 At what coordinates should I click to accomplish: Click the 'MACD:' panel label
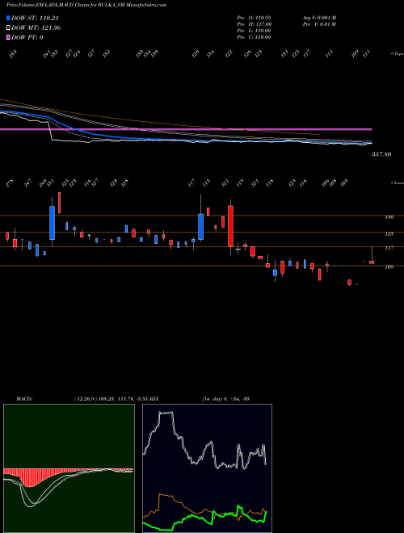tap(24, 399)
